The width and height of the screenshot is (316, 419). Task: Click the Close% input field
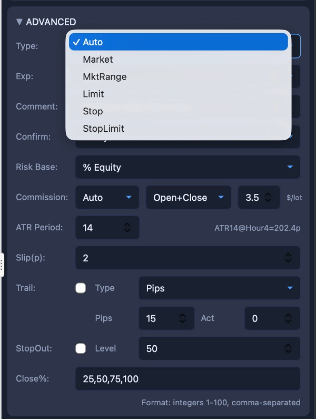tap(187, 379)
